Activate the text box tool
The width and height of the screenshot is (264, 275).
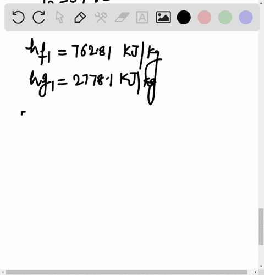(x=142, y=17)
